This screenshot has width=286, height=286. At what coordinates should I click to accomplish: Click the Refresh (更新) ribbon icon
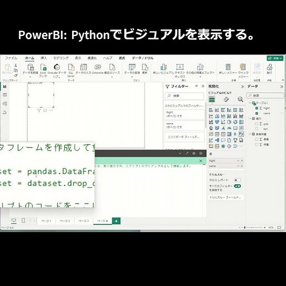coord(145,67)
